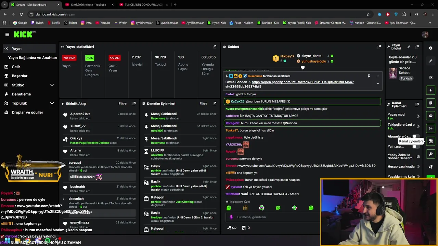This screenshot has width=438, height=246.
Task: Click the wrench icon in right toolbar
Action: coord(430,154)
